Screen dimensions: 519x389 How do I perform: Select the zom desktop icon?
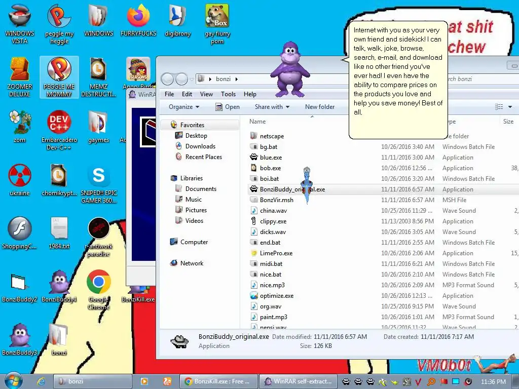(x=20, y=126)
